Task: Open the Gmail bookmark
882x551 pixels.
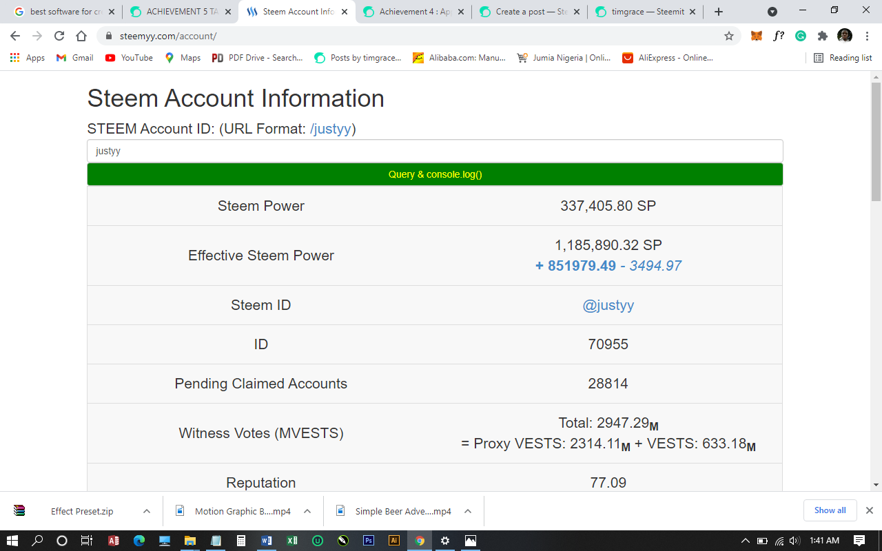Action: pos(74,58)
